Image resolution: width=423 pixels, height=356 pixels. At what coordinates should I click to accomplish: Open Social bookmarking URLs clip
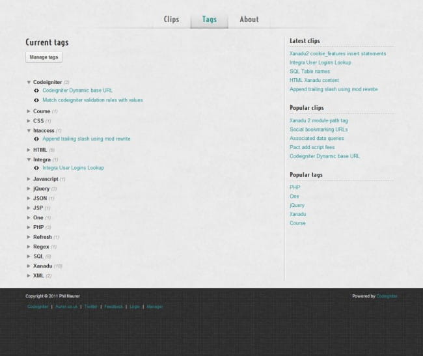tap(319, 130)
